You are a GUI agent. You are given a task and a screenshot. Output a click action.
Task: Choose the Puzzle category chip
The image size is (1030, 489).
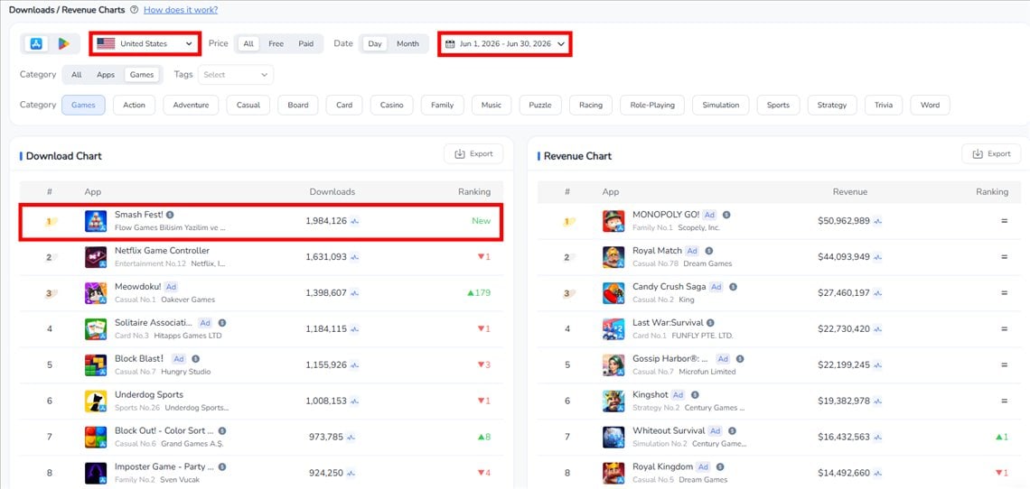tap(540, 105)
